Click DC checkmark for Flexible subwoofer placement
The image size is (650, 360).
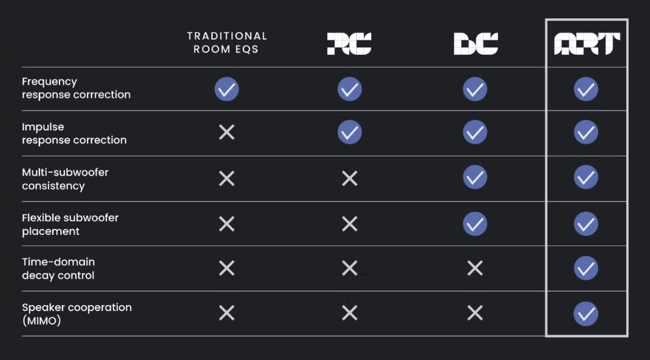pyautogui.click(x=474, y=224)
